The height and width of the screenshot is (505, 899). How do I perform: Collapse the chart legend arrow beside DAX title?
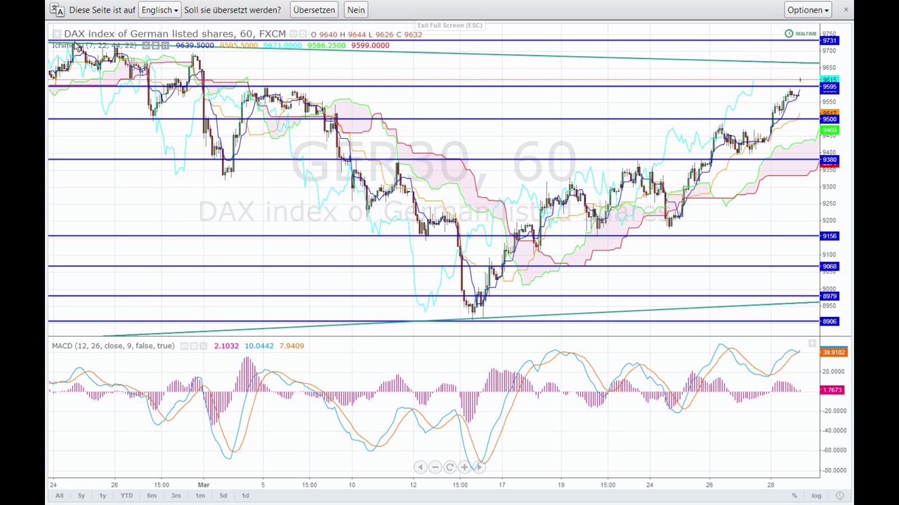click(56, 34)
